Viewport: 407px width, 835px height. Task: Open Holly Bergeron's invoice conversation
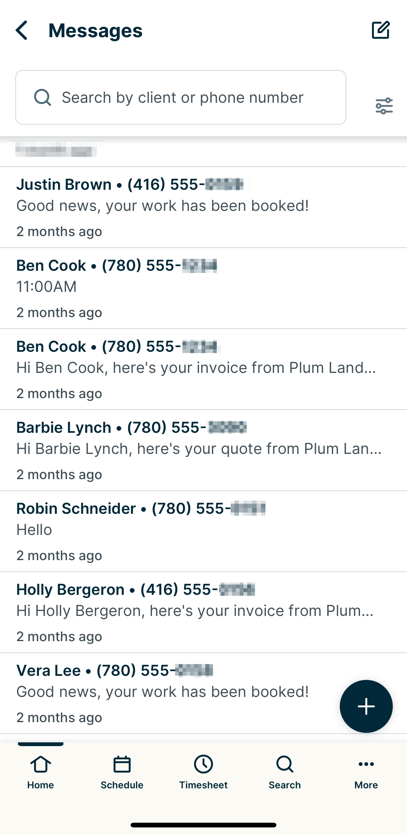click(203, 613)
